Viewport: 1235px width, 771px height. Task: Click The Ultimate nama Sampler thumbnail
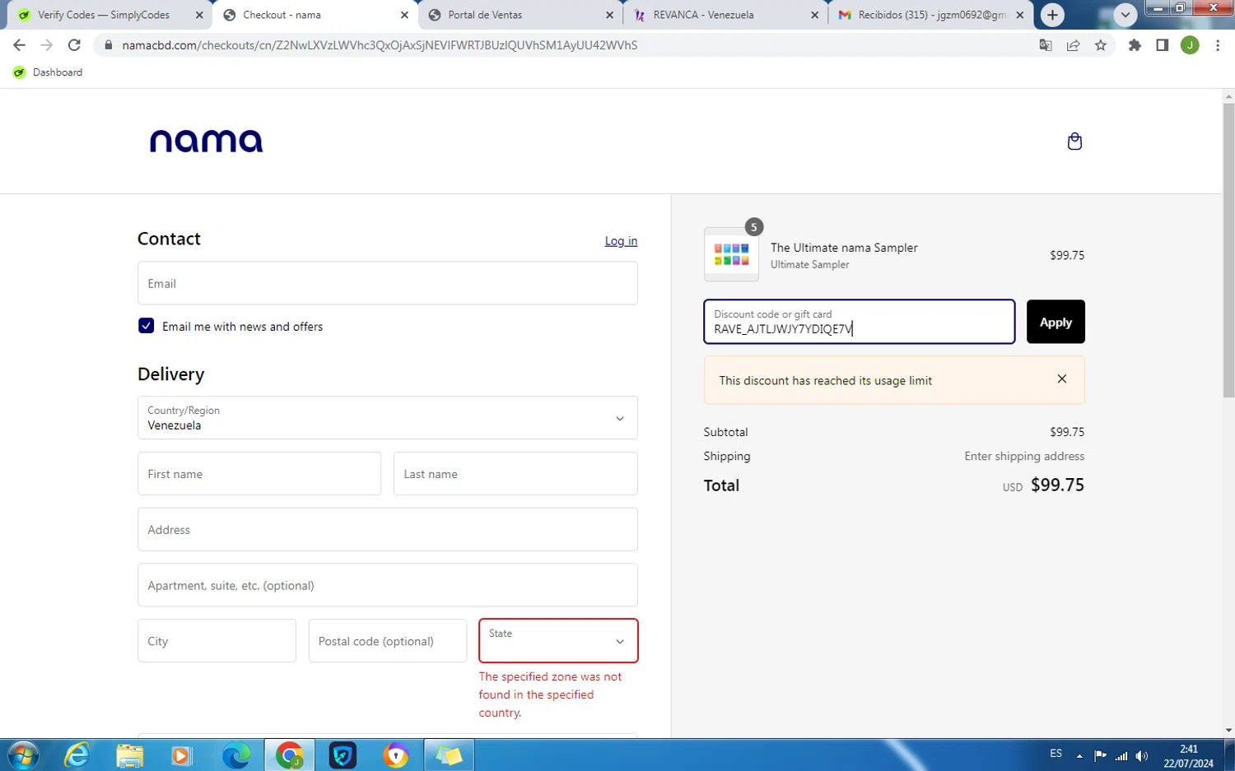[x=731, y=254]
